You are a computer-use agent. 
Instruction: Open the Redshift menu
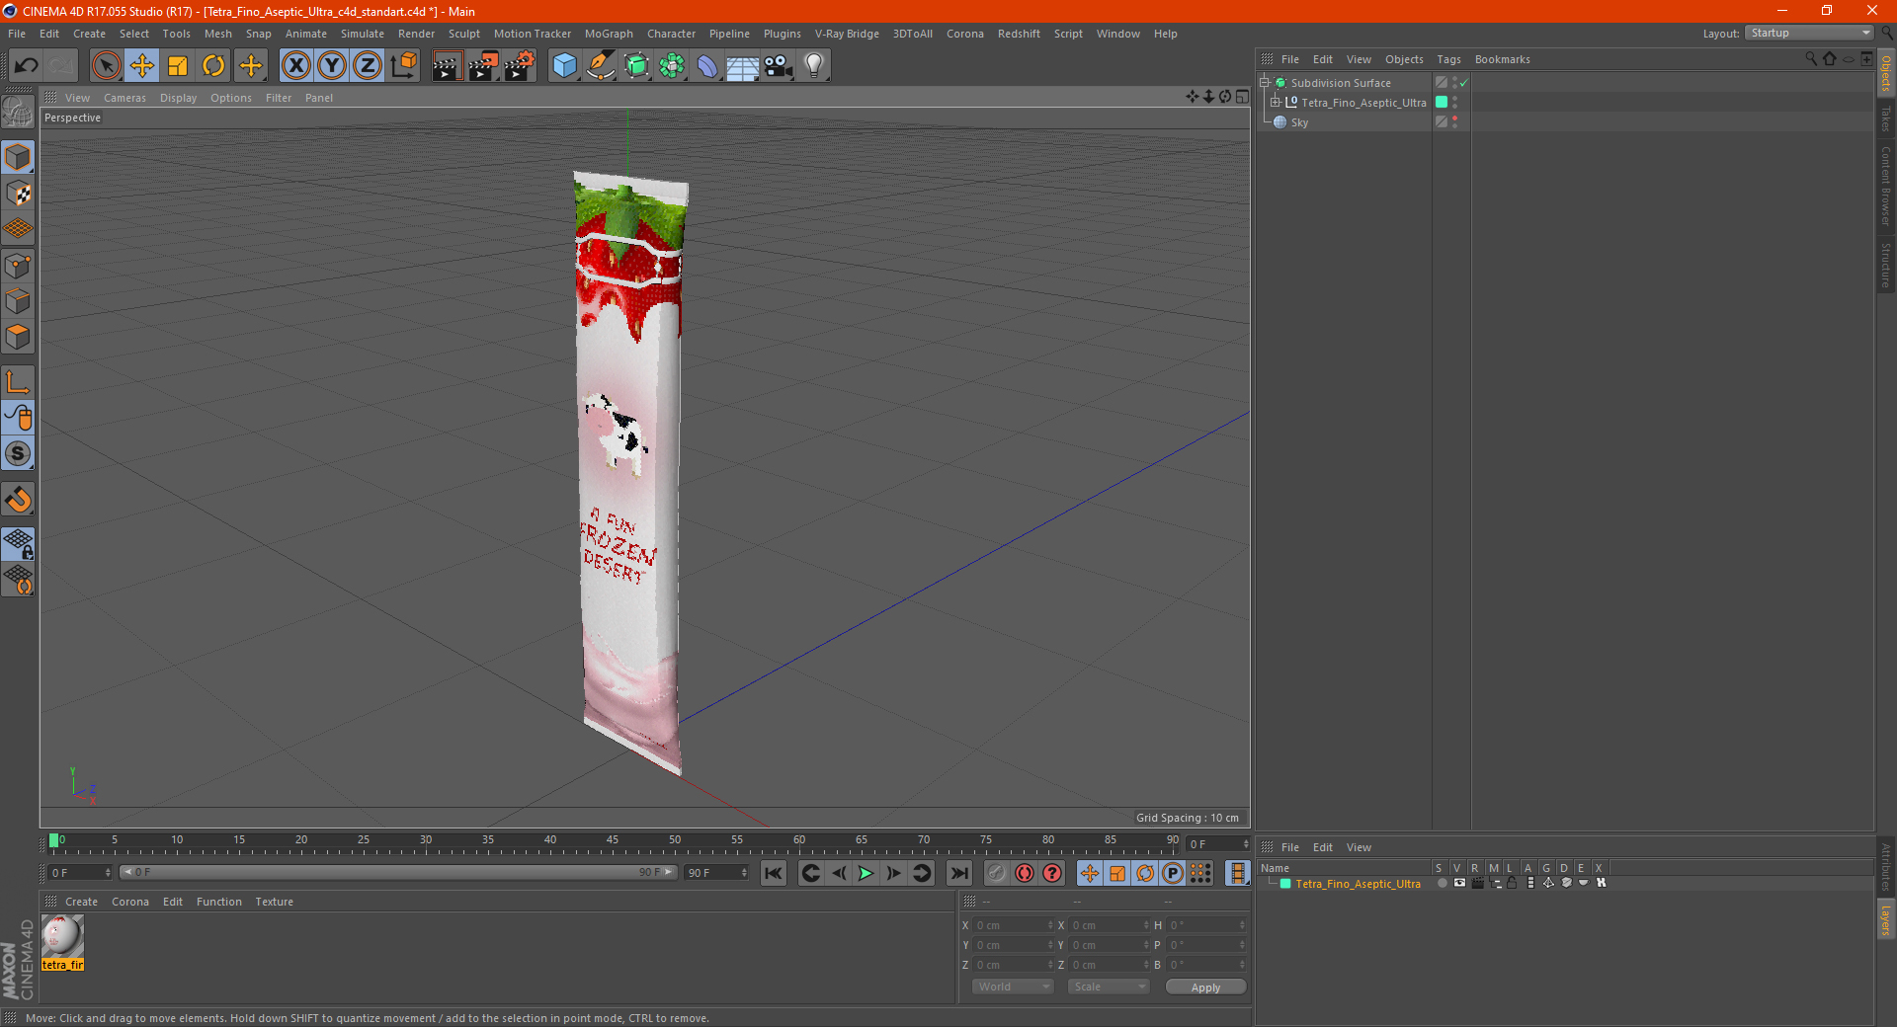tap(1019, 34)
